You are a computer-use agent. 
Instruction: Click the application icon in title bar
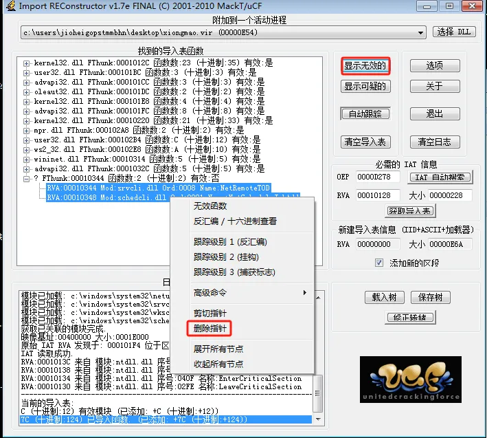click(x=9, y=7)
